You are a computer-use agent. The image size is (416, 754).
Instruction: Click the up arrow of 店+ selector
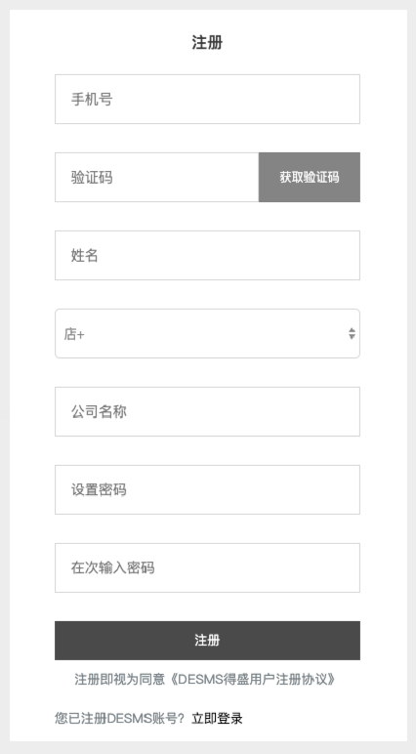pyautogui.click(x=352, y=330)
